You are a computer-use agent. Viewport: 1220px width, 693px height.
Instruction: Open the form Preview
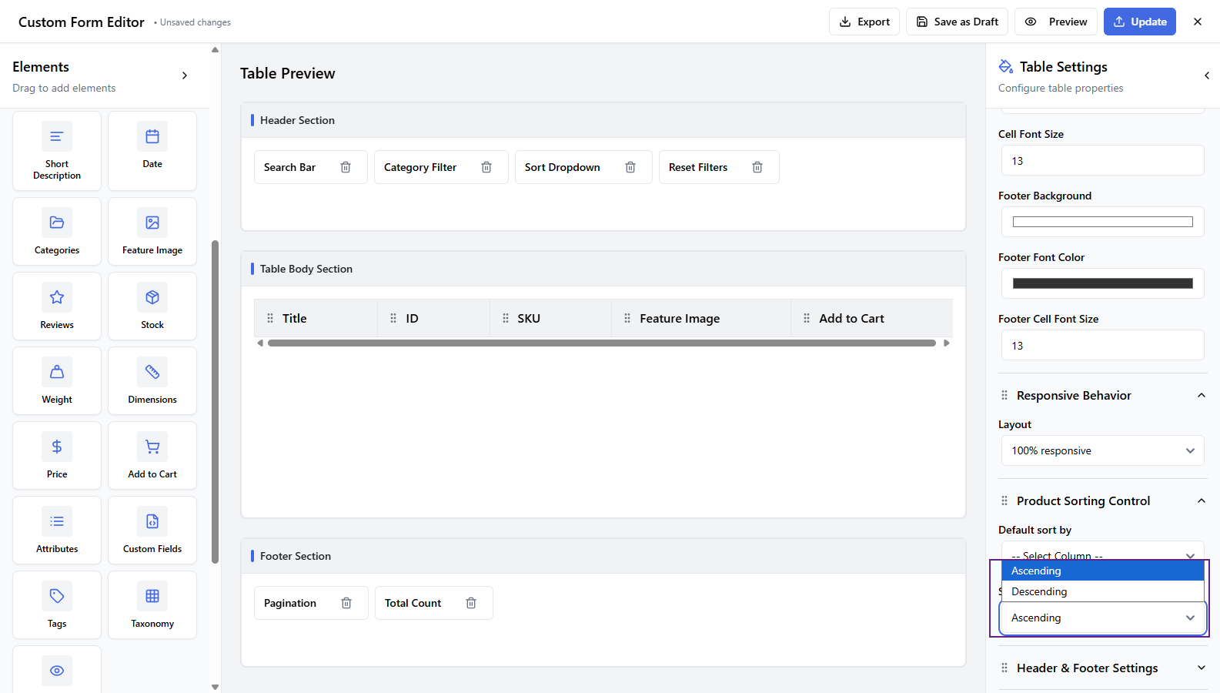[x=1056, y=22]
